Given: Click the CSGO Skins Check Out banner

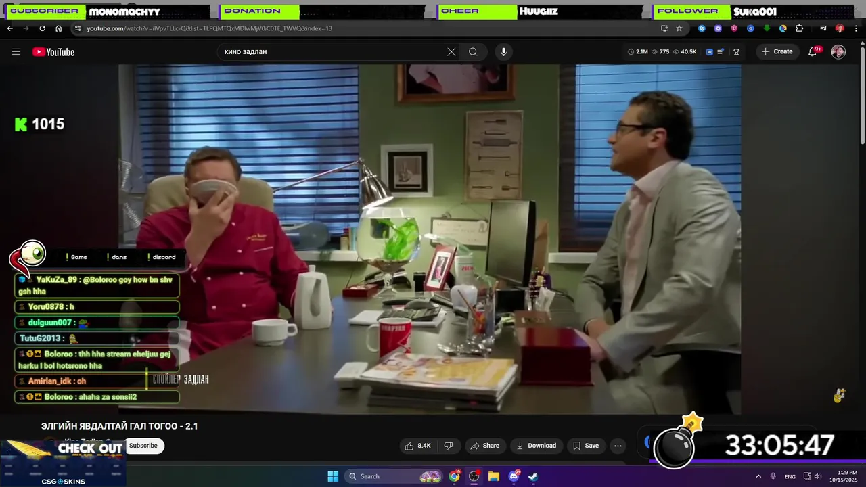Looking at the screenshot, I should [63, 463].
